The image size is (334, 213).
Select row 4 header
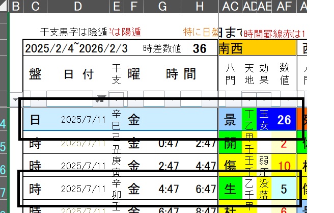click(x=4, y=124)
